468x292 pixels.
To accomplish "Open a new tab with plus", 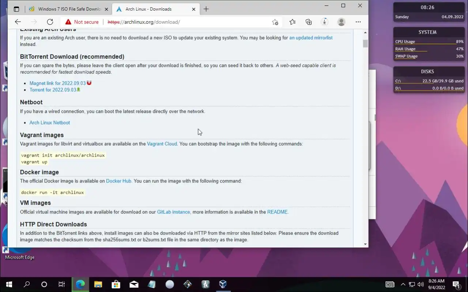I will pos(206,9).
